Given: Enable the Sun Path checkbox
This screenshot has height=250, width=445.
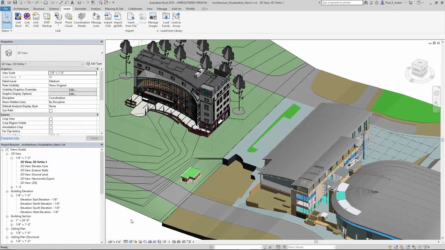Looking at the screenshot, I should (51, 111).
